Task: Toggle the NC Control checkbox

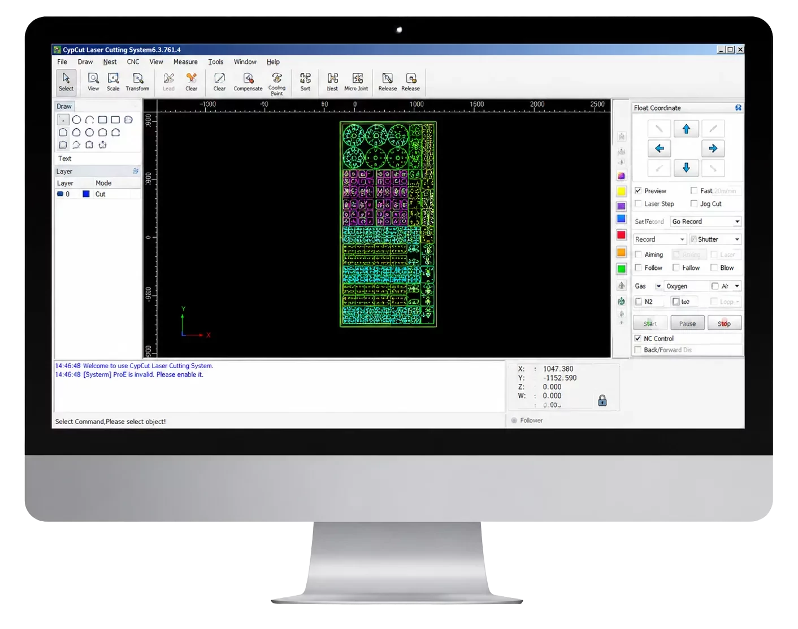Action: (x=638, y=339)
